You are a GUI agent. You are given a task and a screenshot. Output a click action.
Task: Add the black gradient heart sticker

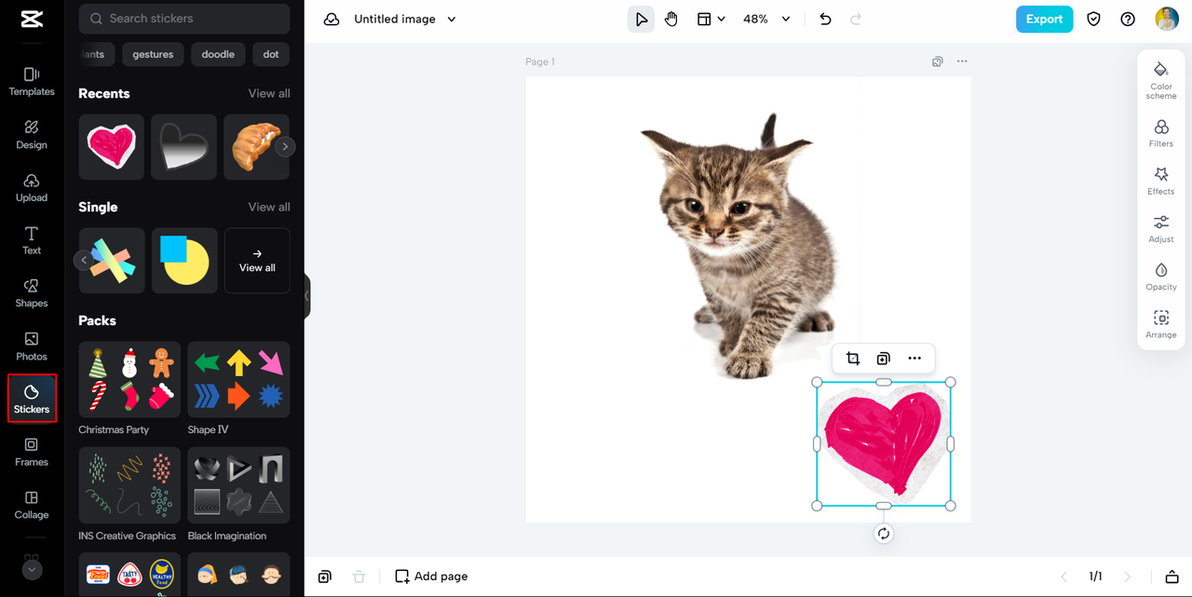184,147
